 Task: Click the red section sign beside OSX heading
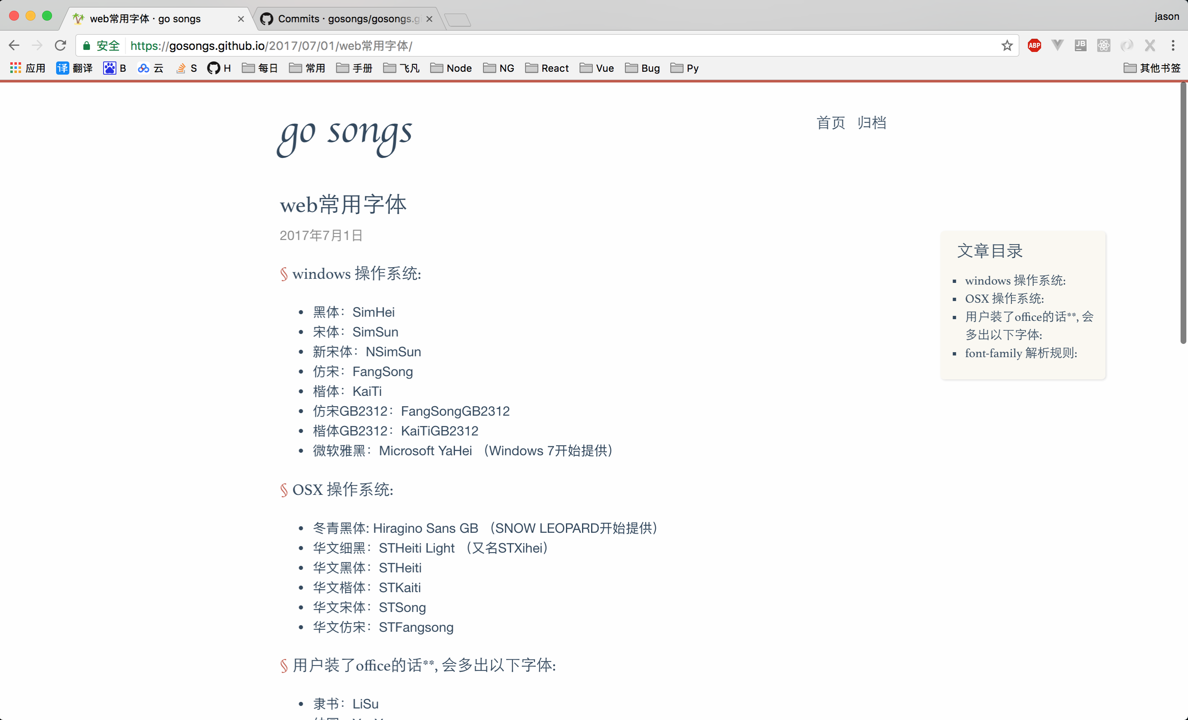(x=283, y=489)
